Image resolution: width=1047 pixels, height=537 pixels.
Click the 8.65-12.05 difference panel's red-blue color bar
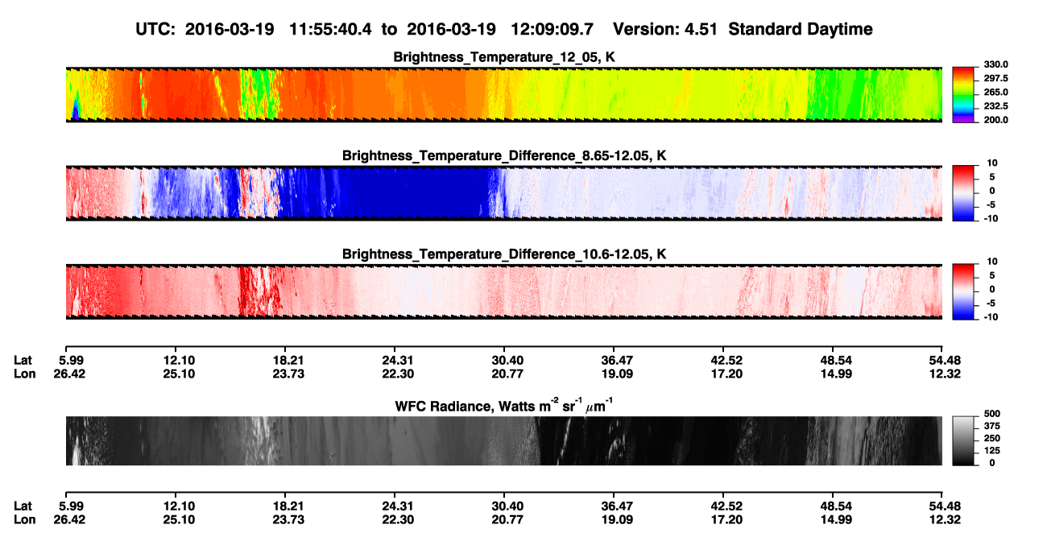pos(963,192)
